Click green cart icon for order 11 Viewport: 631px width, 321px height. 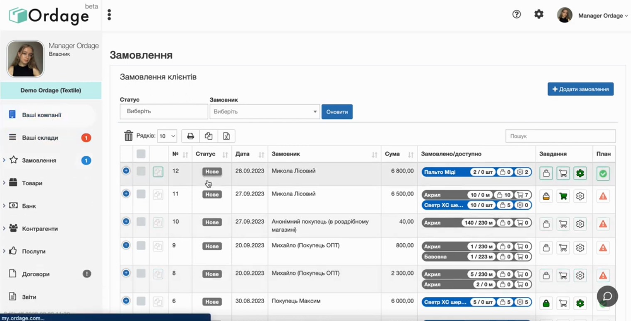(563, 196)
